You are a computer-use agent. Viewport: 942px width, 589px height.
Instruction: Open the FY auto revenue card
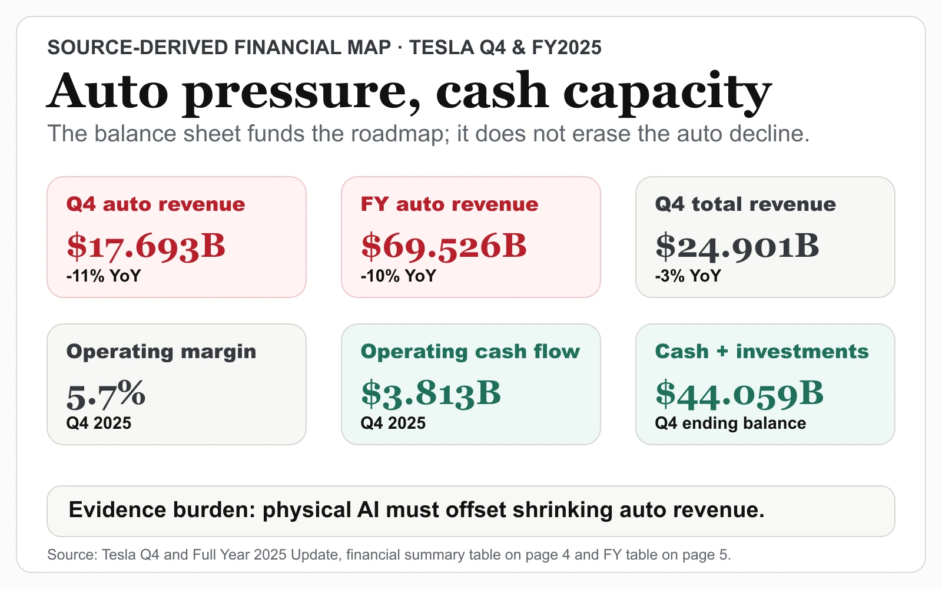(471, 237)
